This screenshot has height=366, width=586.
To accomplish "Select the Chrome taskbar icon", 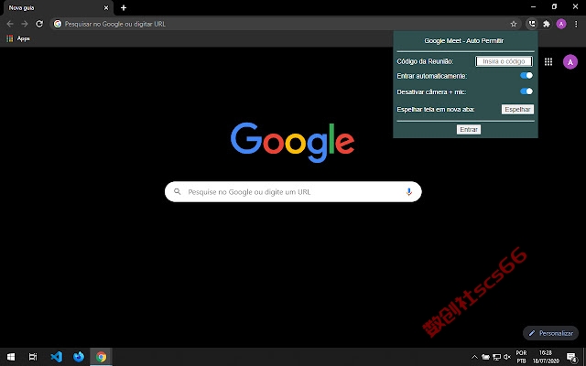I will coord(101,357).
